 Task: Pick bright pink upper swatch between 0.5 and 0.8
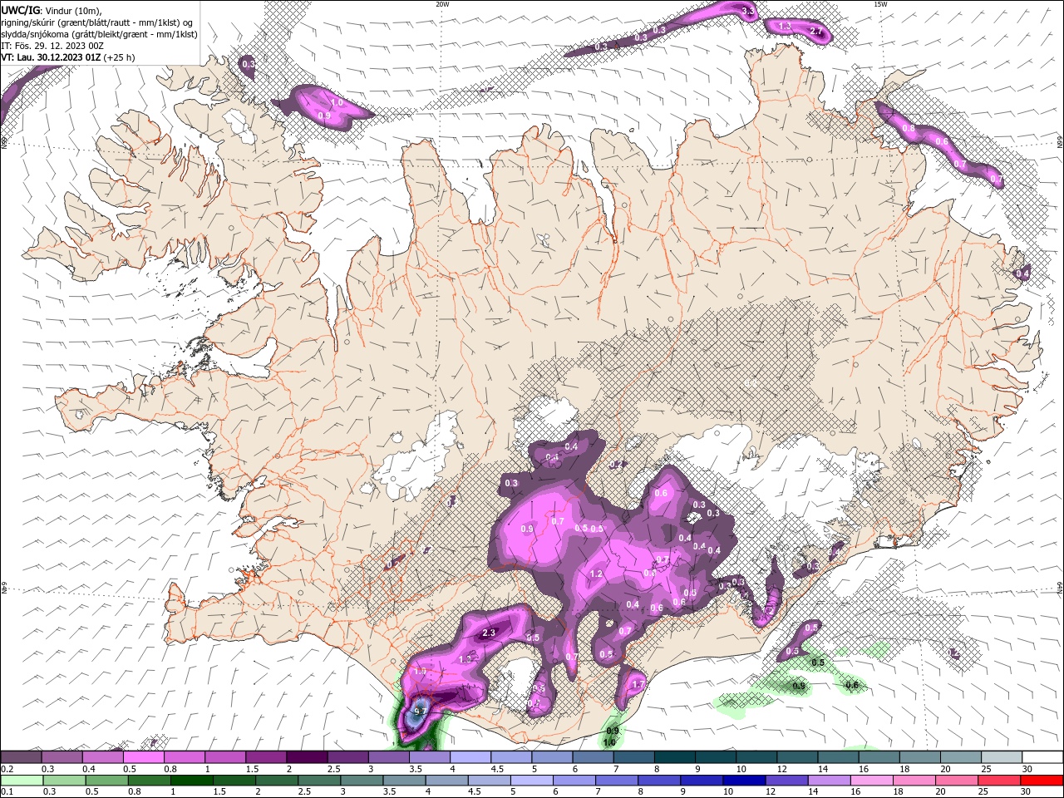coord(143,757)
